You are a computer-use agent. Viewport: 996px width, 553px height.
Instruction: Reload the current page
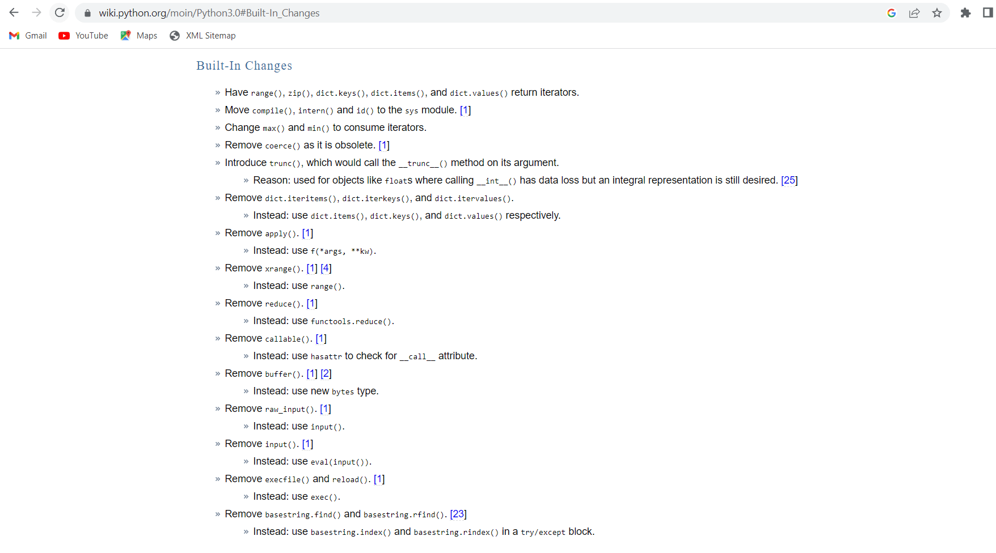tap(60, 12)
